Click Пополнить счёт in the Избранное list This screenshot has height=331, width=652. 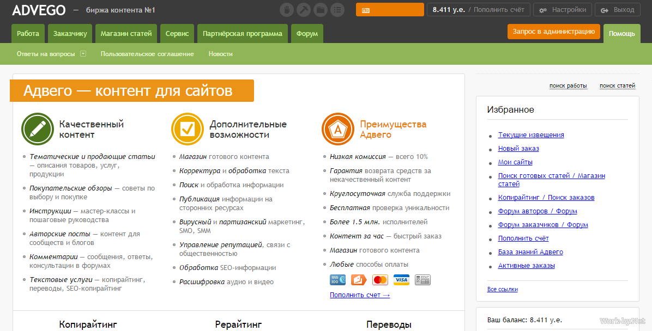click(x=523, y=238)
